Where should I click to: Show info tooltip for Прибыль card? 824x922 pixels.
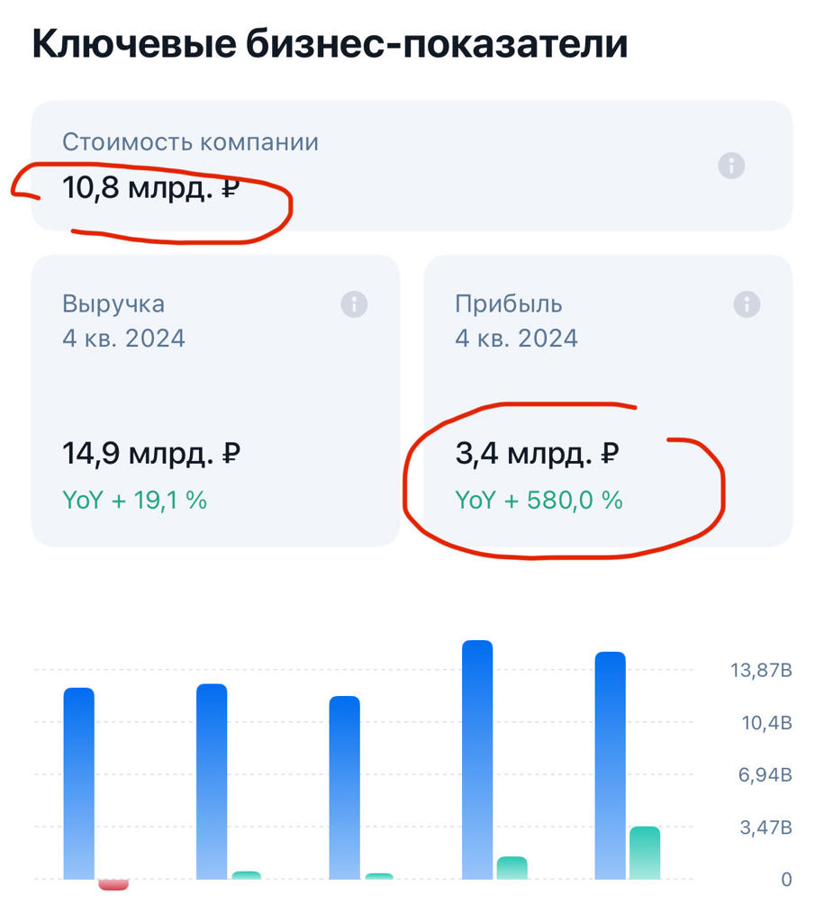pos(747,304)
